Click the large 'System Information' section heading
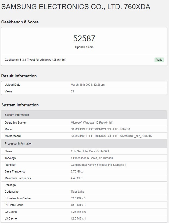The height and width of the screenshot is (223, 169). point(20,105)
